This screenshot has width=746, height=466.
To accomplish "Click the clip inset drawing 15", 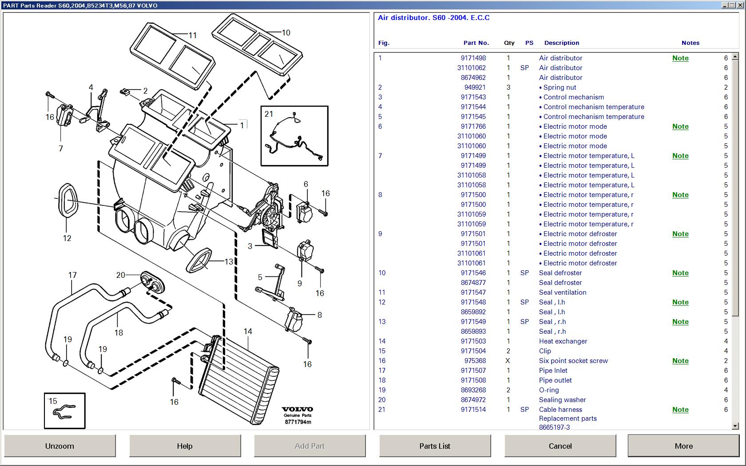I will pos(65,411).
